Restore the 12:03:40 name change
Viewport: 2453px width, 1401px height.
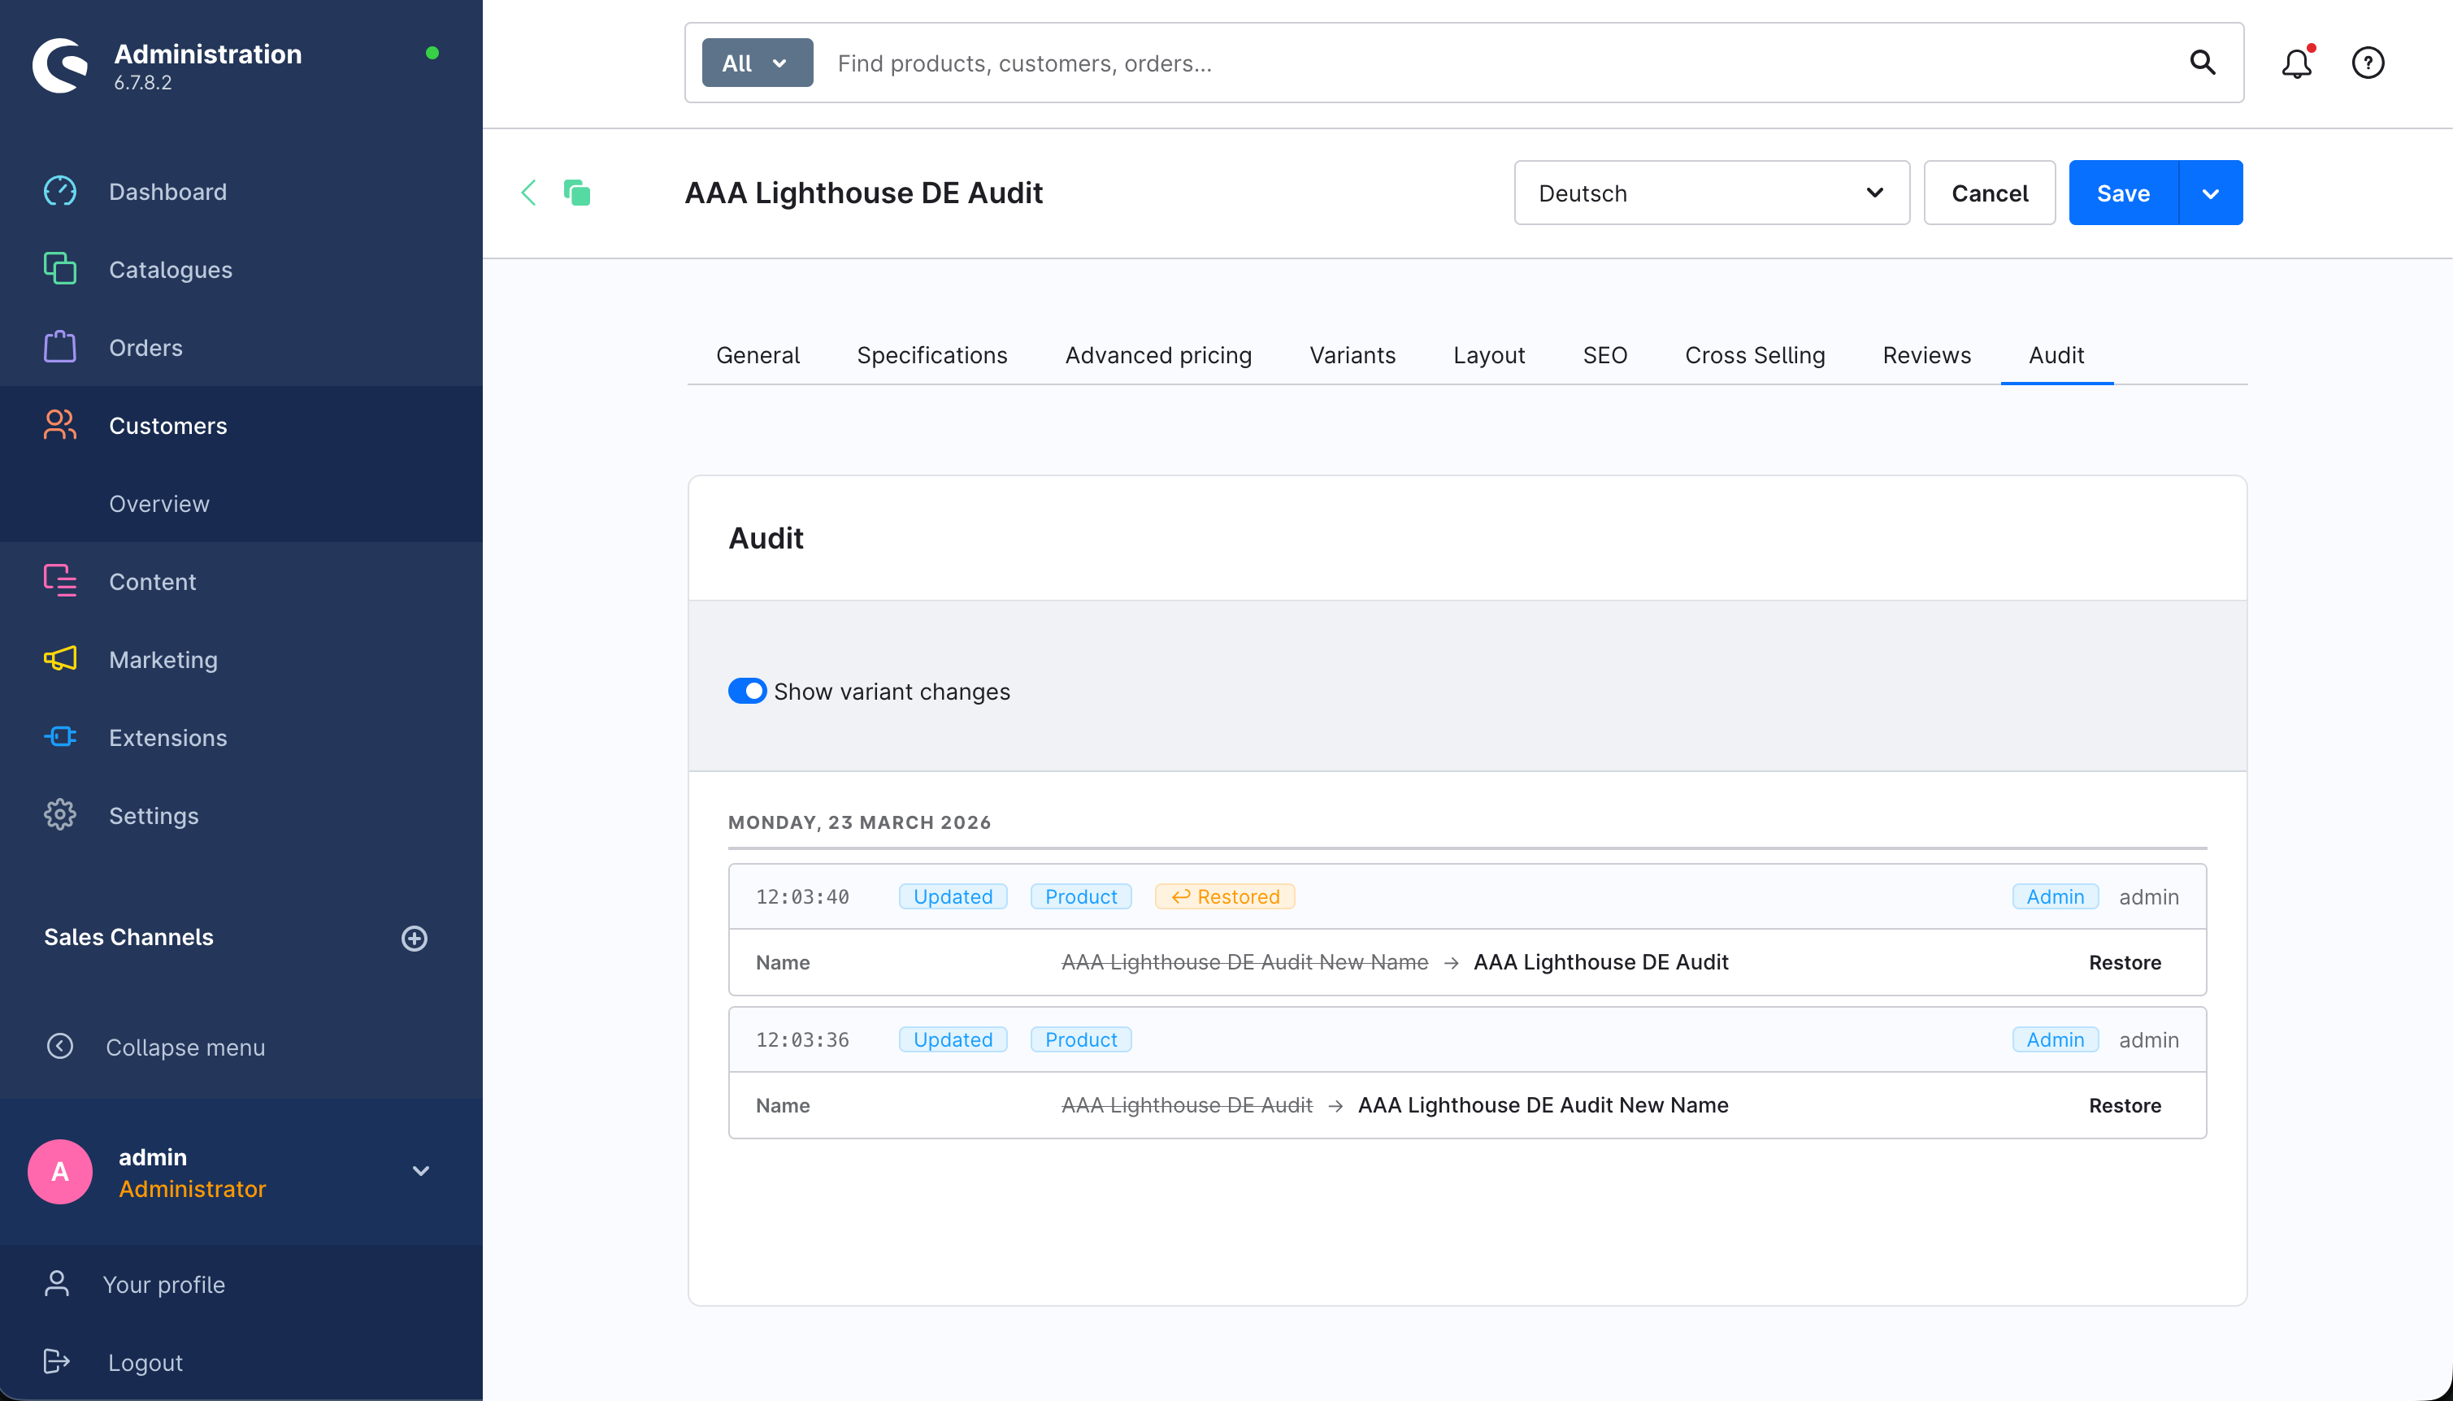[x=2124, y=962]
